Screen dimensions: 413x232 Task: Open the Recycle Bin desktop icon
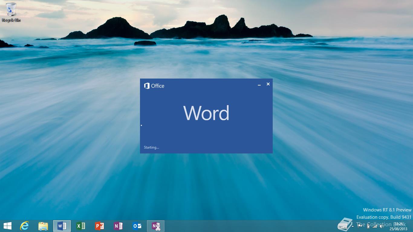pos(11,12)
